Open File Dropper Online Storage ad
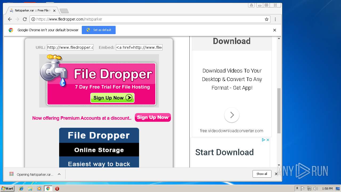The height and width of the screenshot is (192, 341). (x=99, y=148)
